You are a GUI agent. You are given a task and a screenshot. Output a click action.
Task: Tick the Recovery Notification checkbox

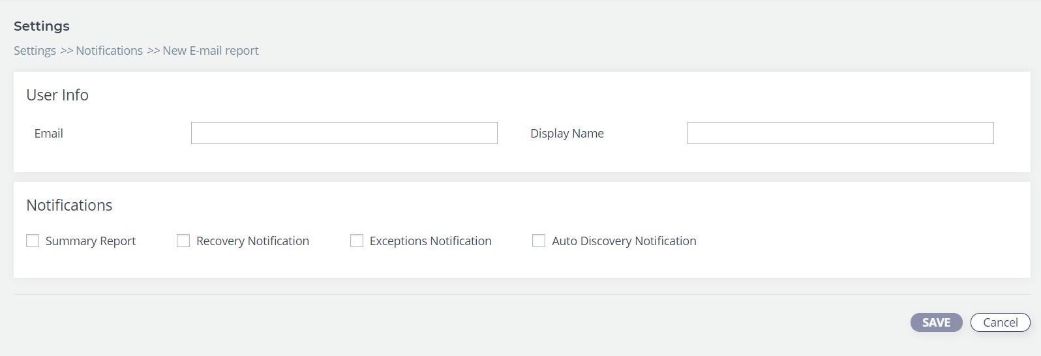click(183, 241)
